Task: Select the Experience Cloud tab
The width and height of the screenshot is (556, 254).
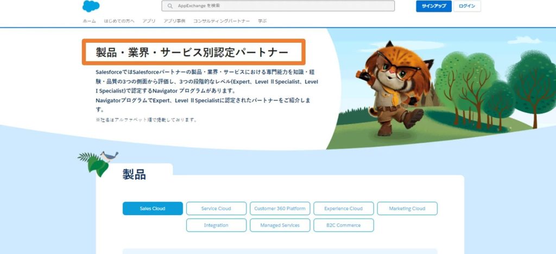Action: (344, 209)
